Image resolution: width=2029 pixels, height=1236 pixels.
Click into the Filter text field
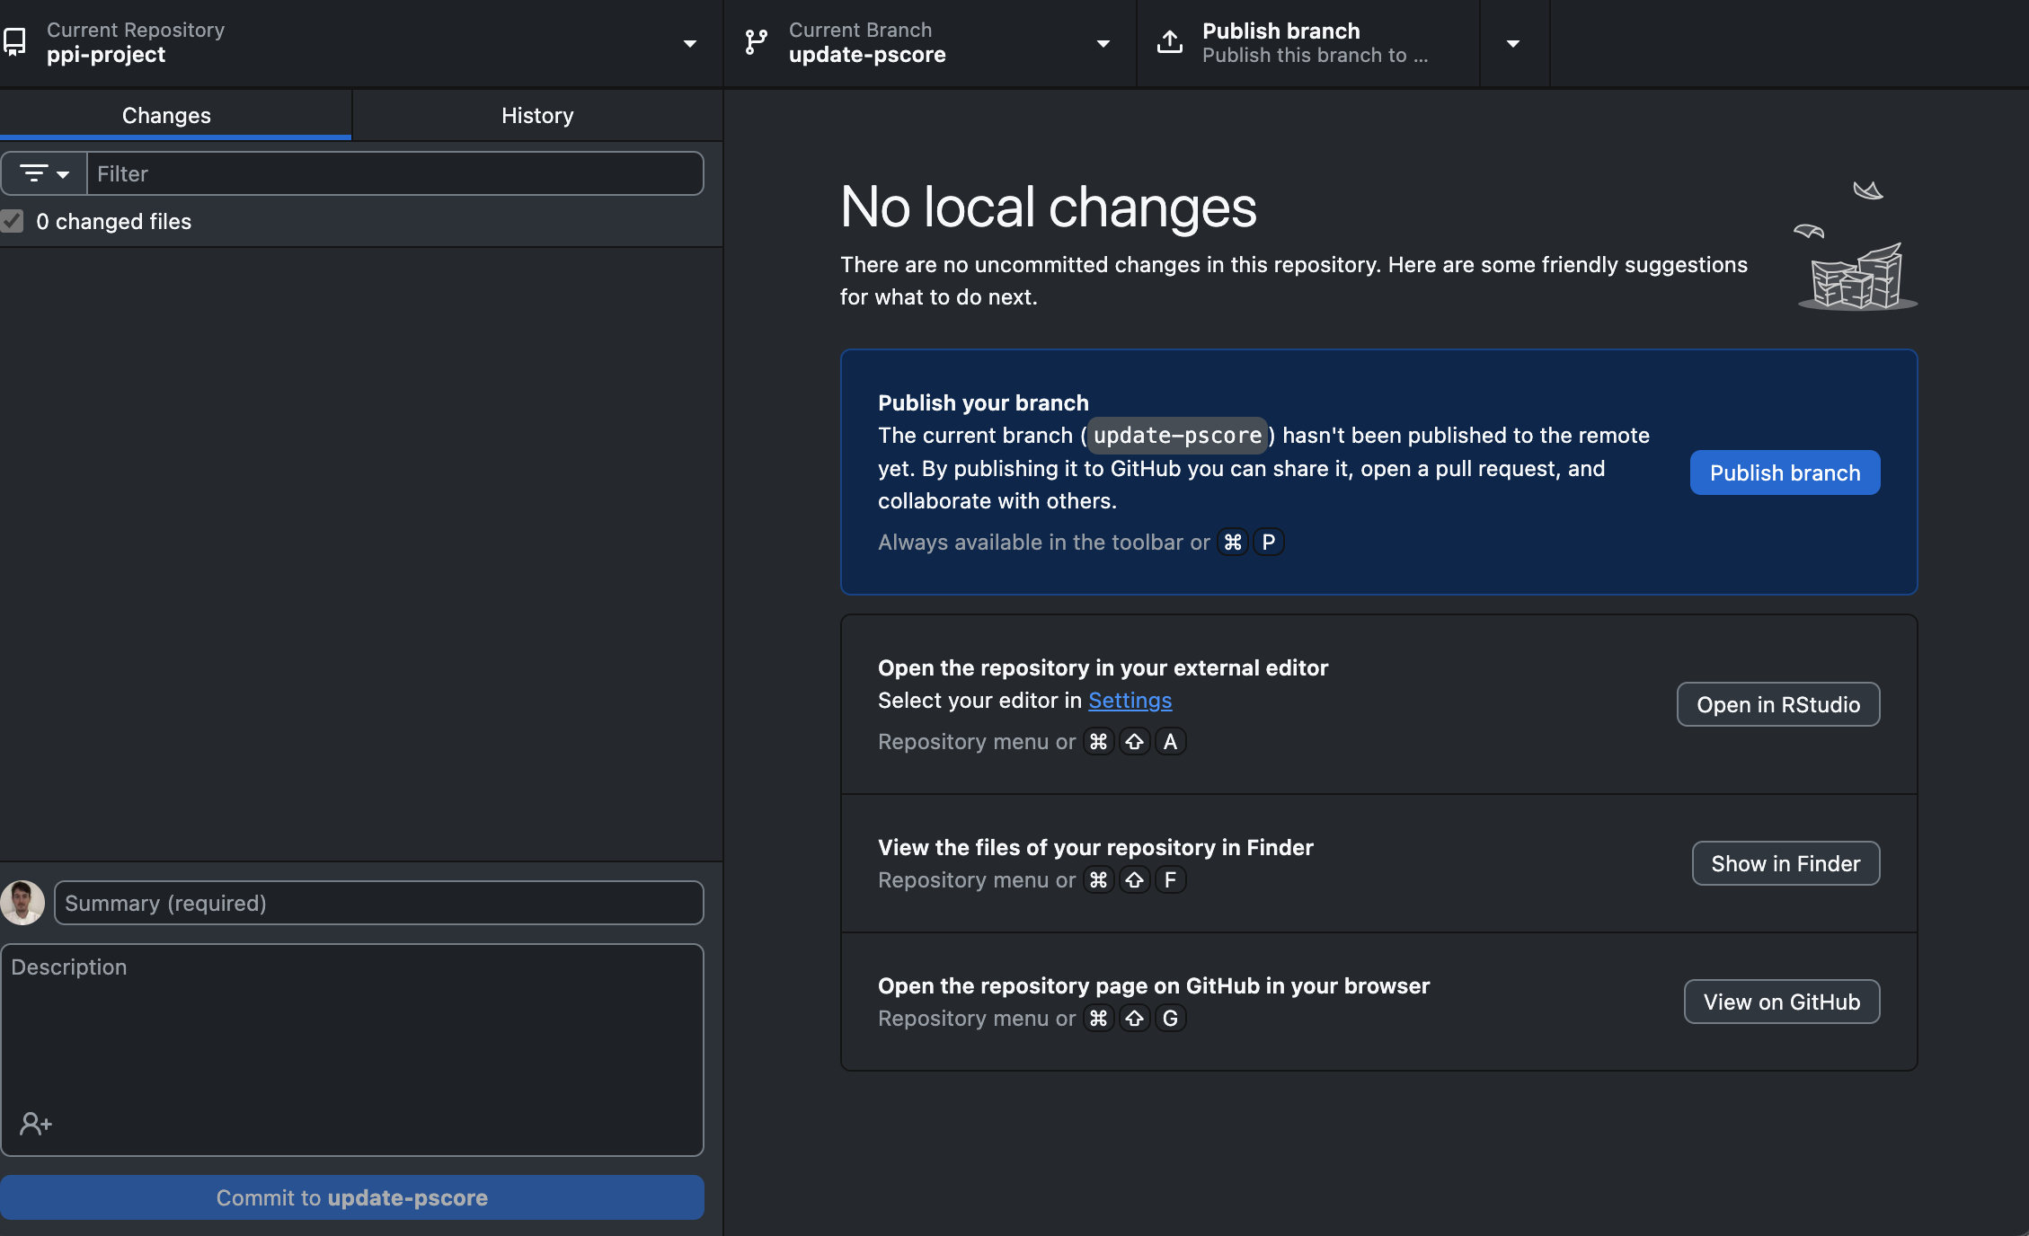pyautogui.click(x=394, y=173)
